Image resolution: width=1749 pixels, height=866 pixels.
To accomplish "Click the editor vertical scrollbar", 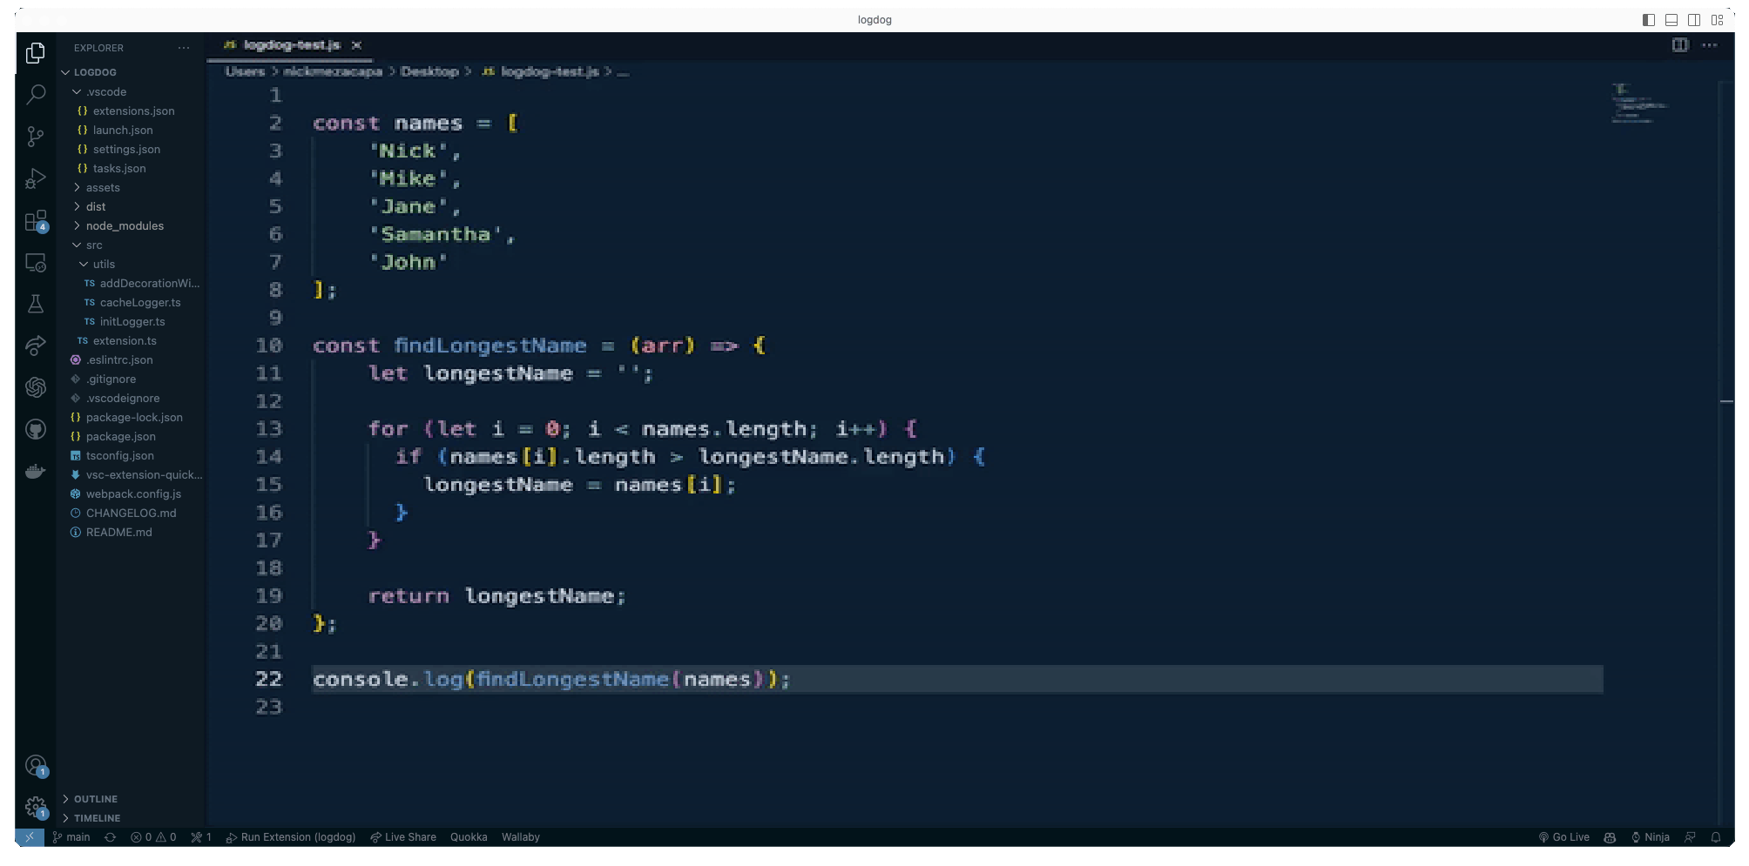I will [1726, 453].
